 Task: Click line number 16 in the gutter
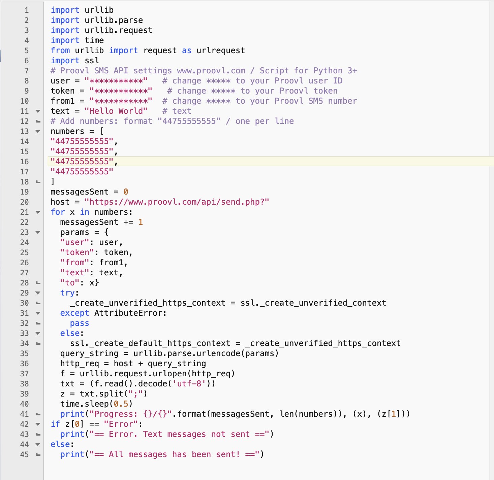pos(25,162)
